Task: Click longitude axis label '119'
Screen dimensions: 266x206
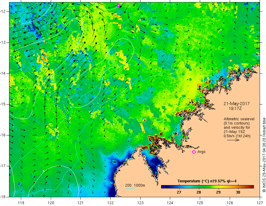Action: coord(21,203)
